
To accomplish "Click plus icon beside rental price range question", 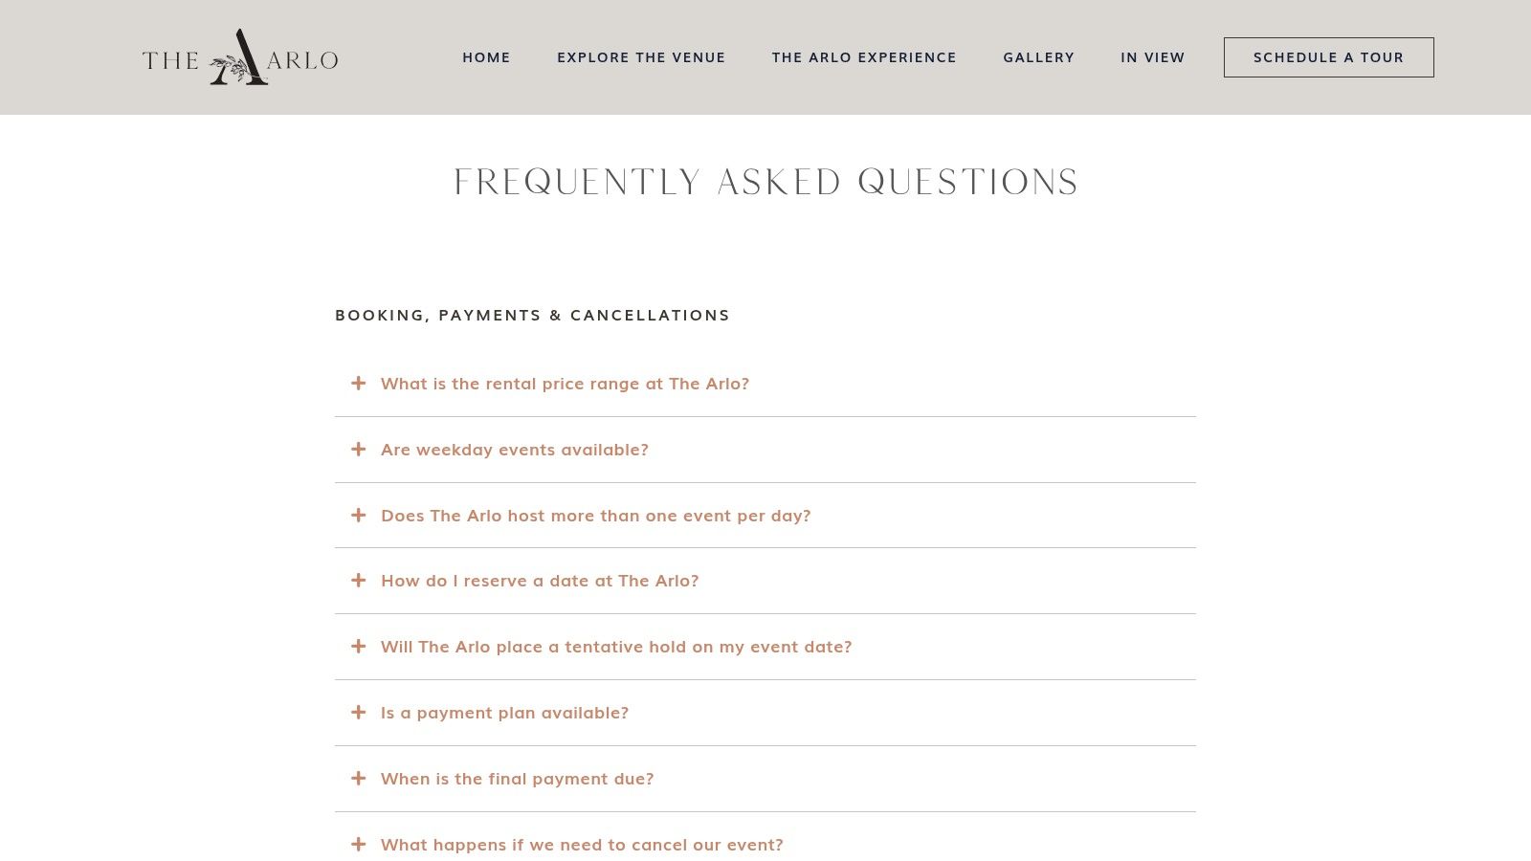I will (x=359, y=384).
